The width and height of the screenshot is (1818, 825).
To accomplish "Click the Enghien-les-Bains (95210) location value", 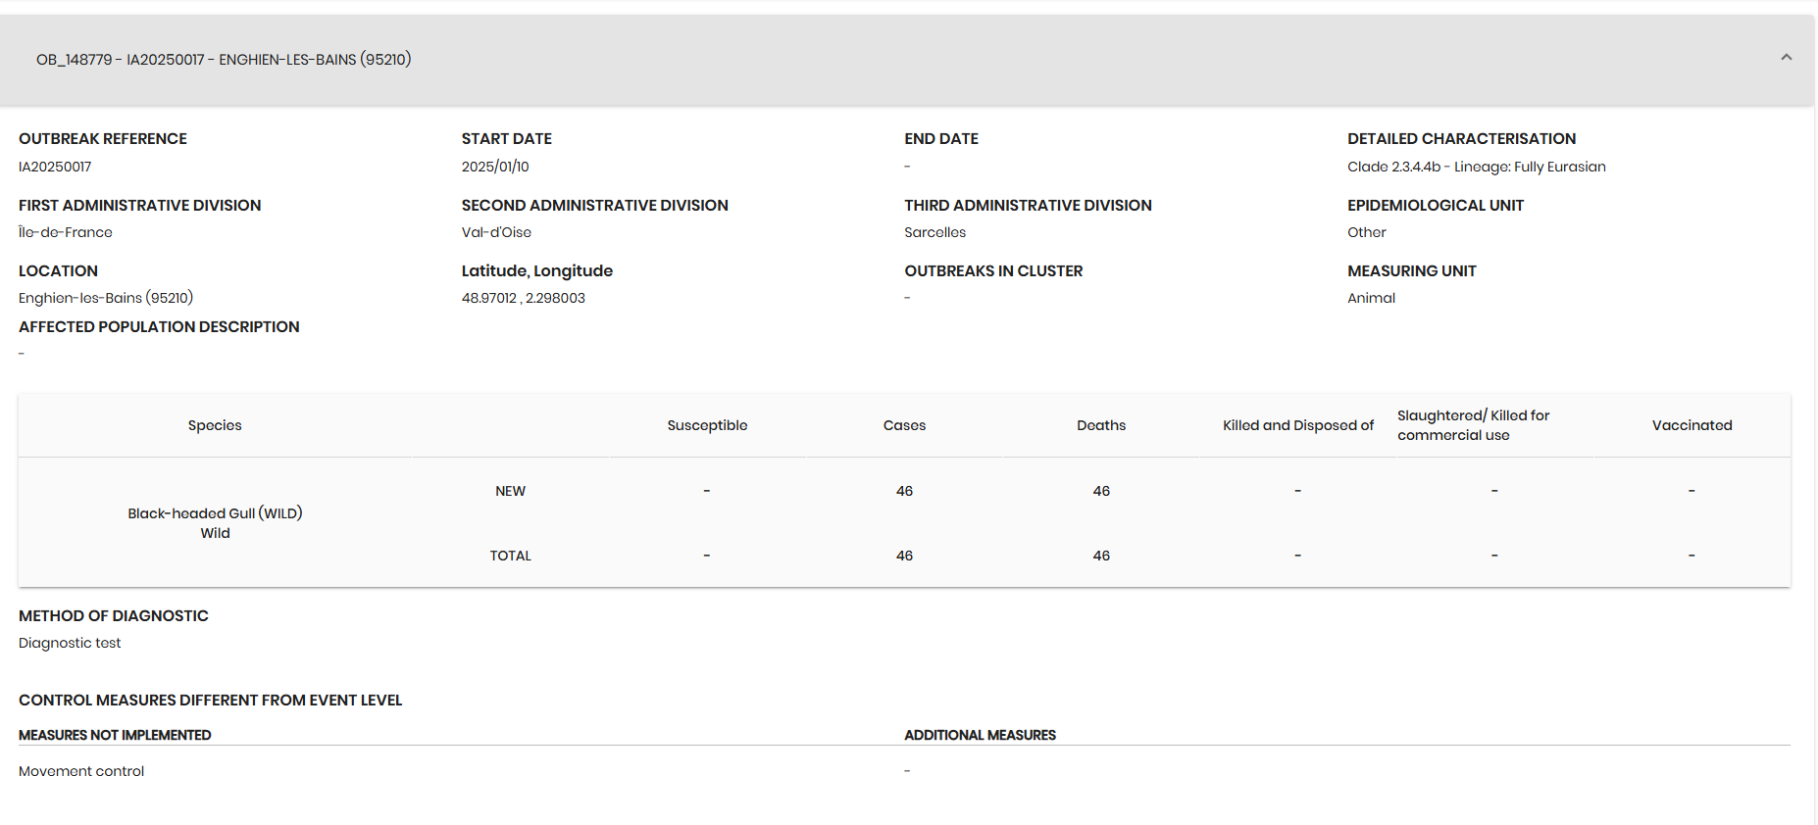I will pyautogui.click(x=106, y=298).
